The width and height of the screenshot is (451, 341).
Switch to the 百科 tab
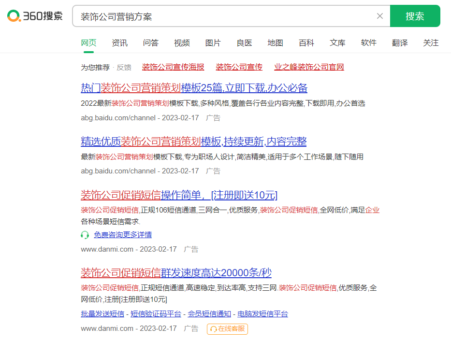pos(306,43)
